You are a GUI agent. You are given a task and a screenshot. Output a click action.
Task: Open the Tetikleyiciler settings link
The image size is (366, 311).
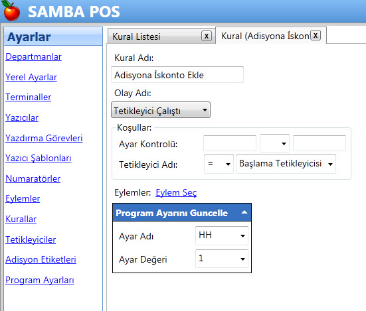(31, 239)
